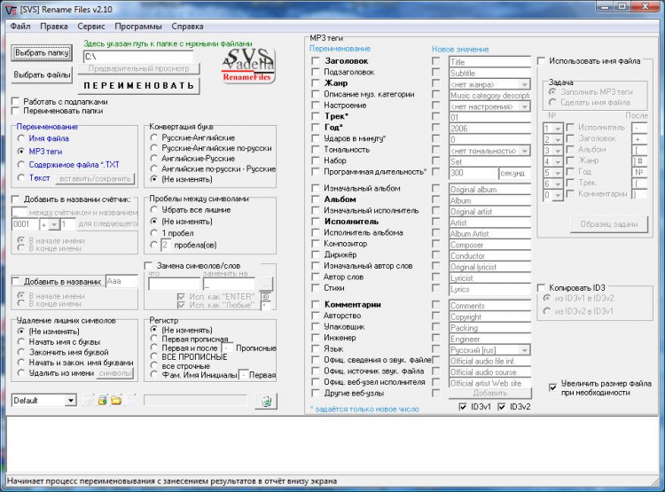Open the Сервис menu
The width and height of the screenshot is (665, 492).
click(x=91, y=27)
